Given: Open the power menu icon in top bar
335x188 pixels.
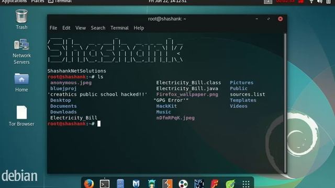Looking at the screenshot, I should point(329,2).
